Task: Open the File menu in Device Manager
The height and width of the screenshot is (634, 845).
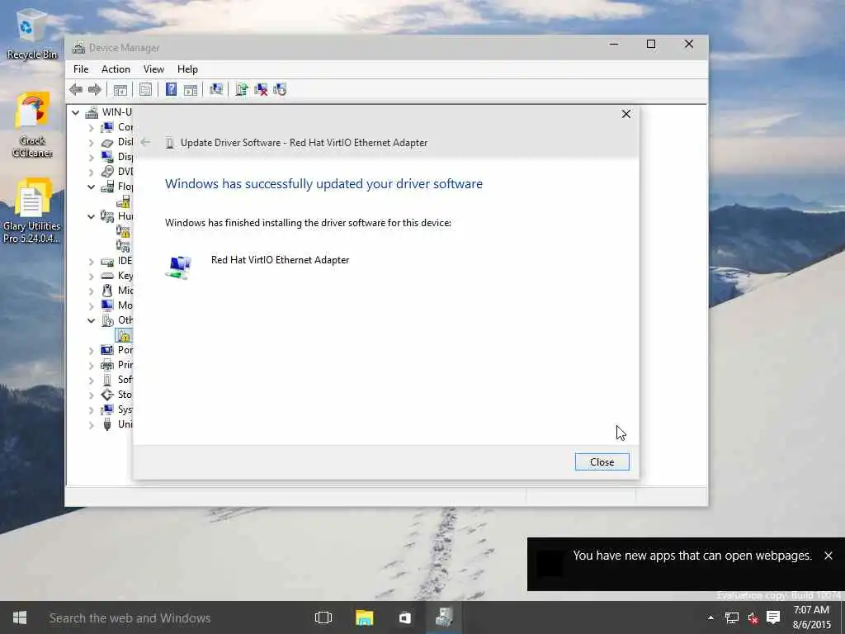Action: click(81, 69)
